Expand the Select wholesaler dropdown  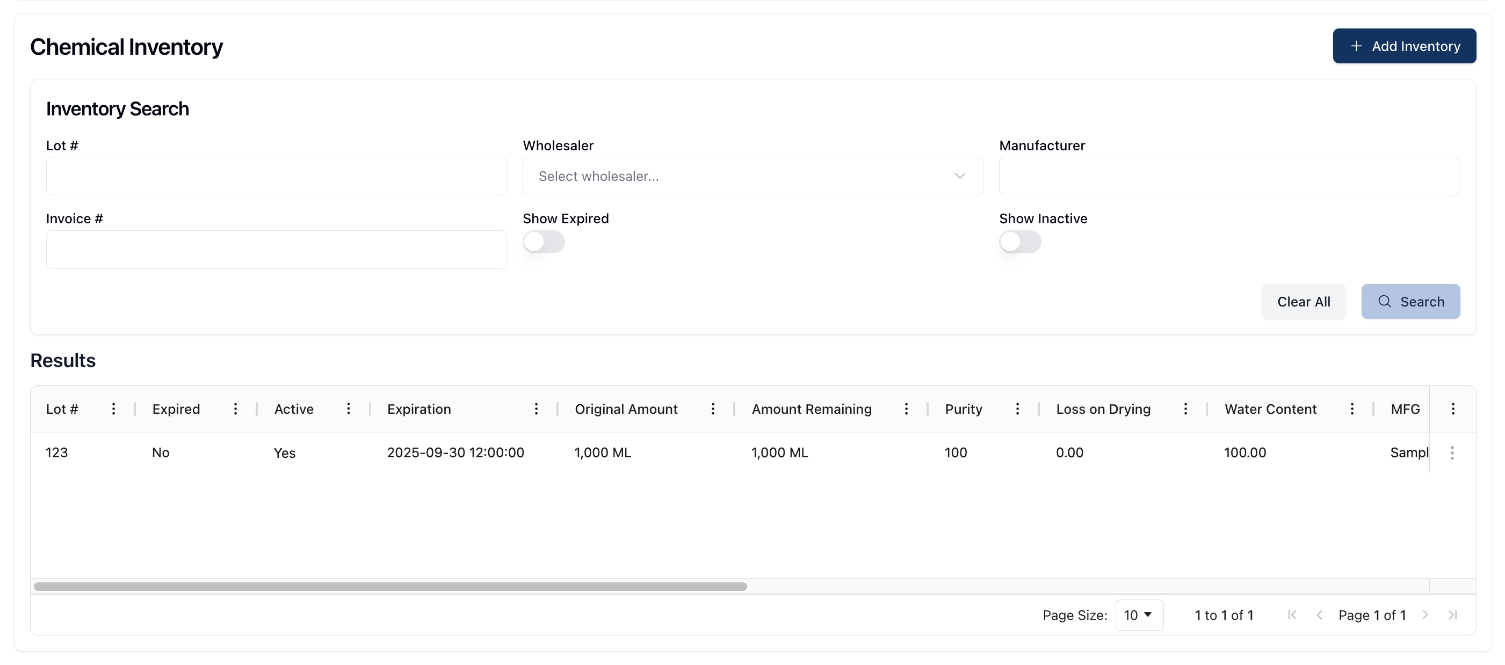pos(752,176)
